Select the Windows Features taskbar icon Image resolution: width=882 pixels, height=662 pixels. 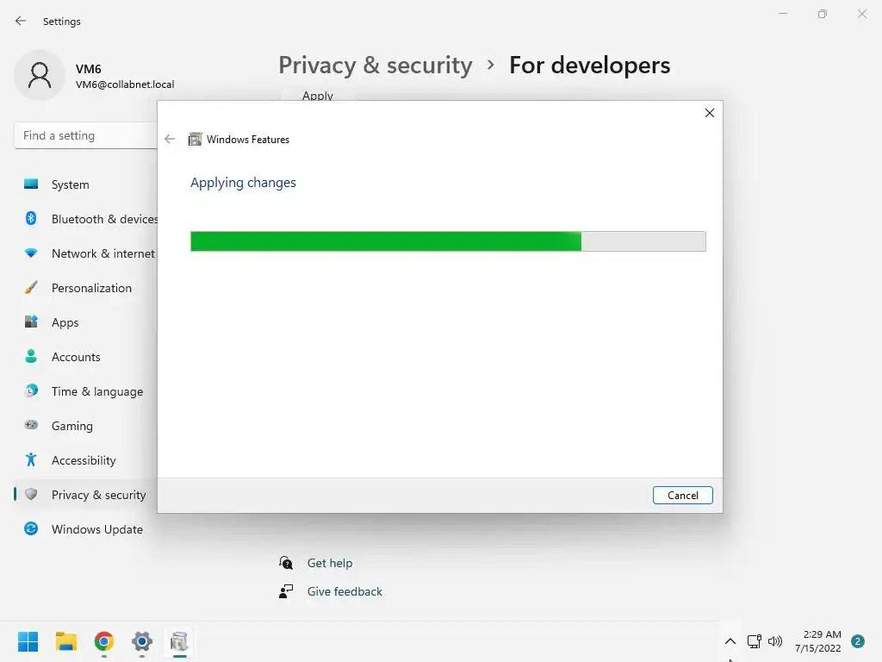[179, 641]
